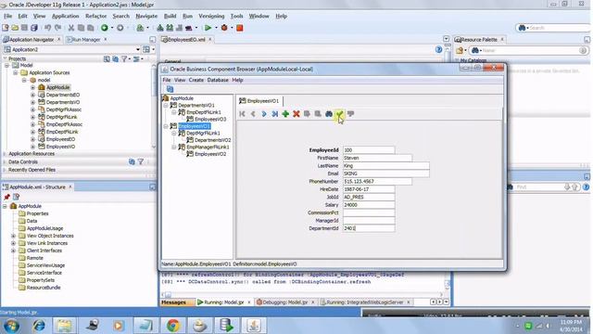The height and width of the screenshot is (334, 593).
Task: Click the green Back navigation icon
Action: [x=105, y=28]
